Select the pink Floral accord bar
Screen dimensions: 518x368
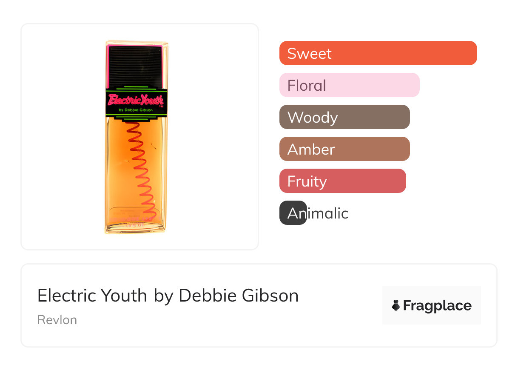click(349, 85)
